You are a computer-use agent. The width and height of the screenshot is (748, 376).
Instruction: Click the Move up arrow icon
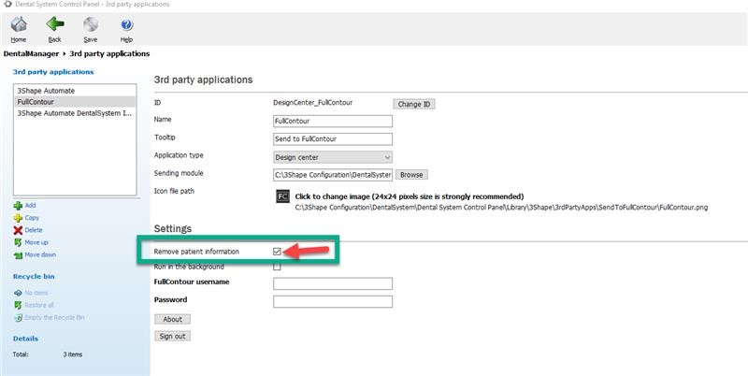[x=18, y=243]
